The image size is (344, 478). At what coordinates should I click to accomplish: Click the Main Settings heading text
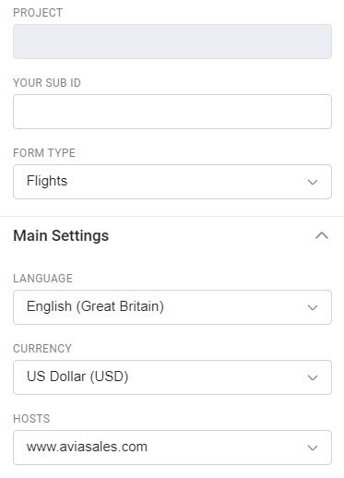pyautogui.click(x=61, y=236)
